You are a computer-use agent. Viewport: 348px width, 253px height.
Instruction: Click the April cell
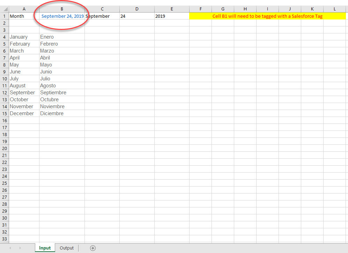tap(24, 58)
